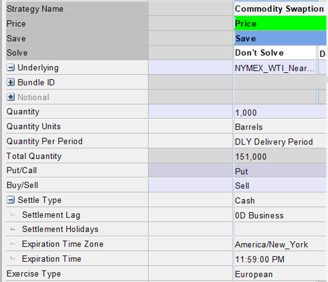Expand the Bundle ID row
This screenshot has width=328, height=282.
pos(11,82)
